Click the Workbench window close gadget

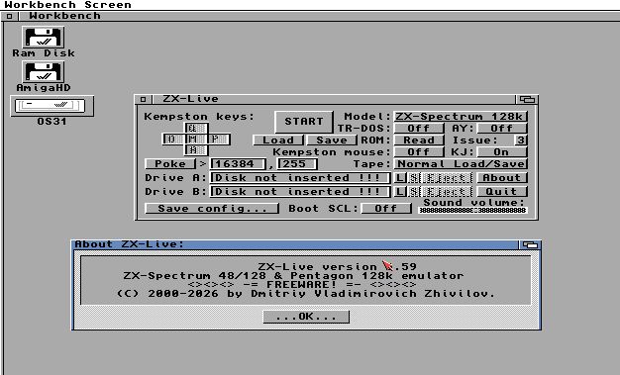click(10, 16)
